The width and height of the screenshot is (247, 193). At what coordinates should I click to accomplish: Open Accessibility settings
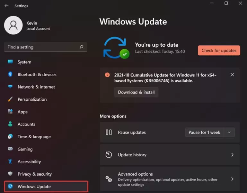click(46, 161)
